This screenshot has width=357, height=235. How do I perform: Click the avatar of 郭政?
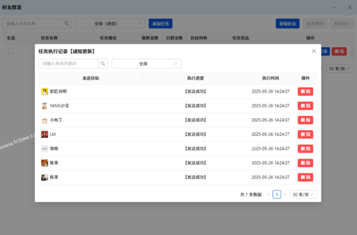pyautogui.click(x=45, y=148)
